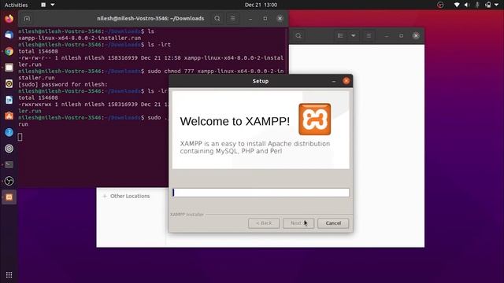Open Thunderbird mail from the dock
Screen dimensions: 504x283
pos(9,35)
